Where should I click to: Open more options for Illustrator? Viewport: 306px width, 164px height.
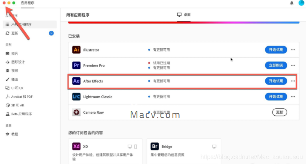point(293,50)
